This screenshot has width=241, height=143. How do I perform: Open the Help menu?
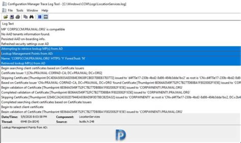pos(45,10)
